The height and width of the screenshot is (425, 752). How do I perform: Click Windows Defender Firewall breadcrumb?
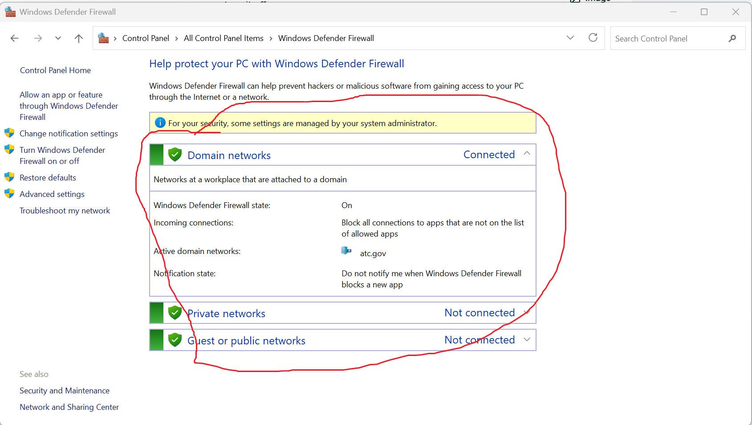point(326,38)
